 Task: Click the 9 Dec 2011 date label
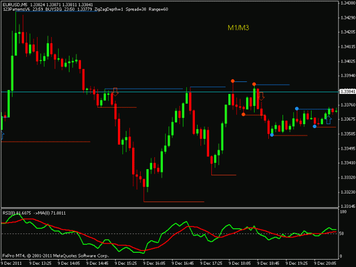click(x=11, y=264)
